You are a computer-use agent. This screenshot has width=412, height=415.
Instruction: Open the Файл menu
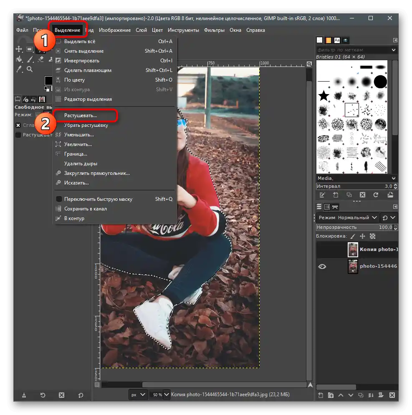pos(22,30)
